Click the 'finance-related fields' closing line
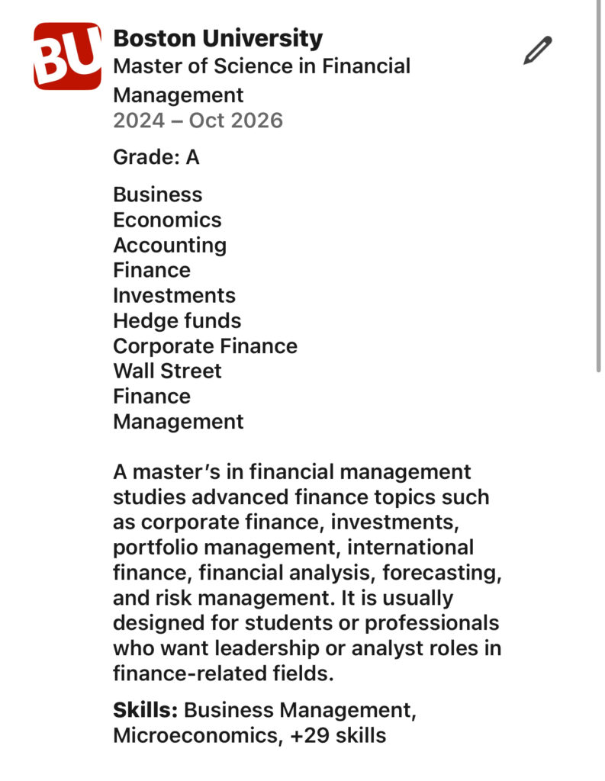This screenshot has width=605, height=781. click(224, 673)
